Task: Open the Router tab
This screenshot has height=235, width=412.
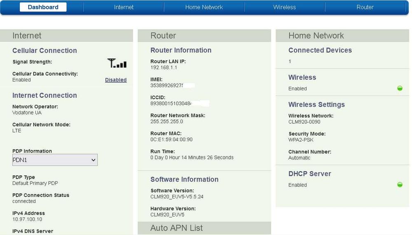Action: 365,7
